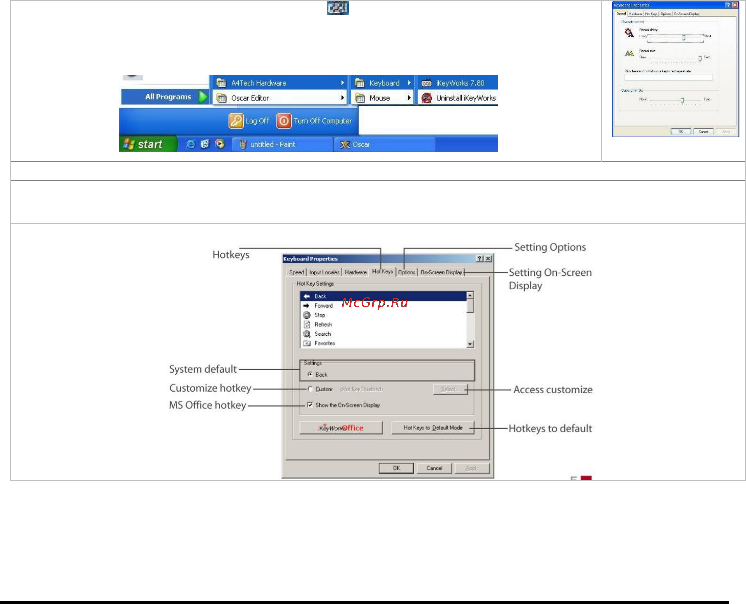Expand All Programs with the green arrow
Viewport: 746px width, 604px height.
(x=203, y=96)
